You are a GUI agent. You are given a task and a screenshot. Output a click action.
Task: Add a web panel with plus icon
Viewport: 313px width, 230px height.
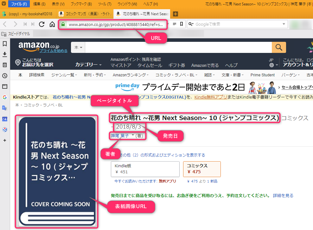(5, 140)
